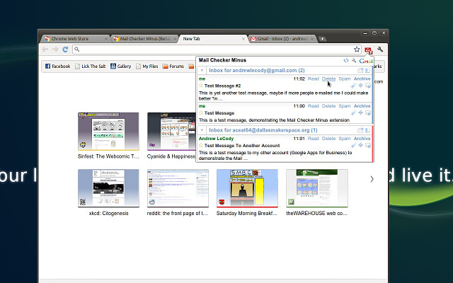The height and width of the screenshot is (283, 453).
Task: Click the paperclip icon on 'Test Message #2'
Action: point(353,86)
